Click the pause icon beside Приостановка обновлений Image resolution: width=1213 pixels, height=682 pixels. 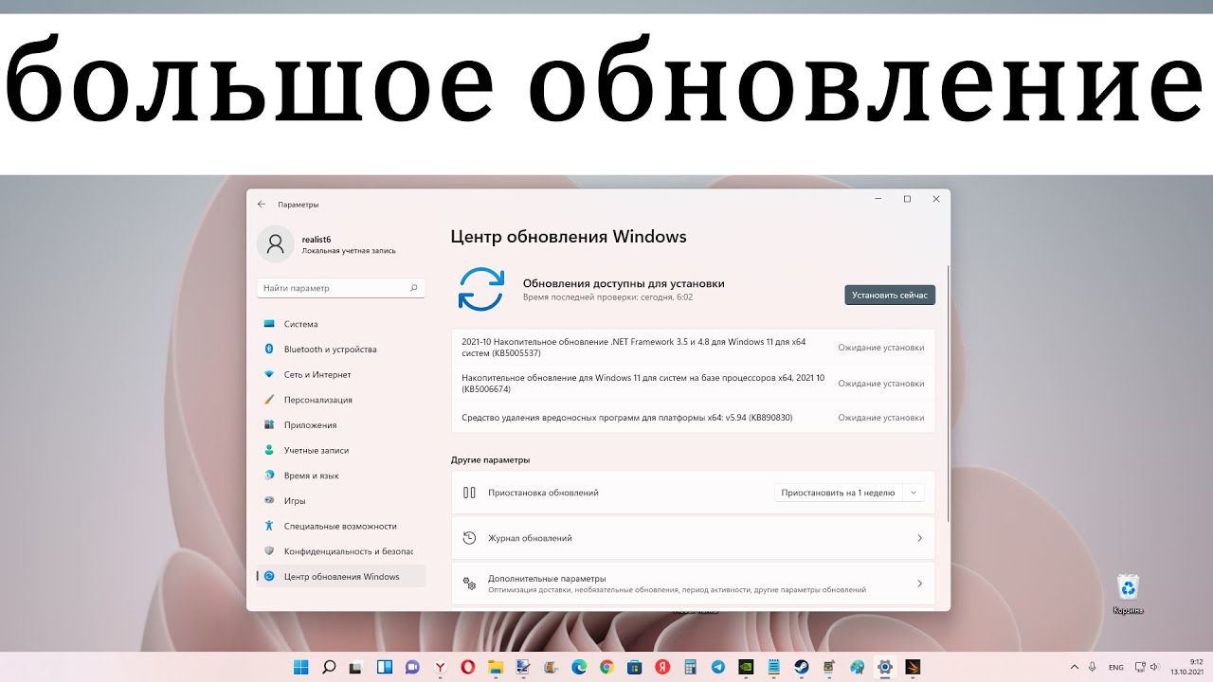click(x=469, y=493)
